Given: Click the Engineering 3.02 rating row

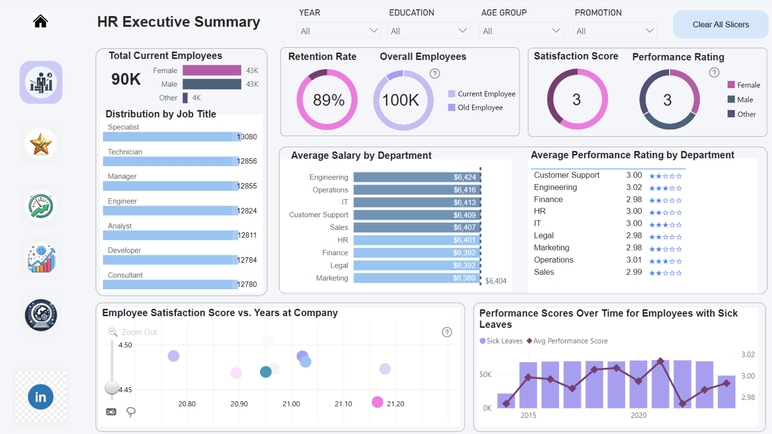Looking at the screenshot, I should [x=608, y=187].
